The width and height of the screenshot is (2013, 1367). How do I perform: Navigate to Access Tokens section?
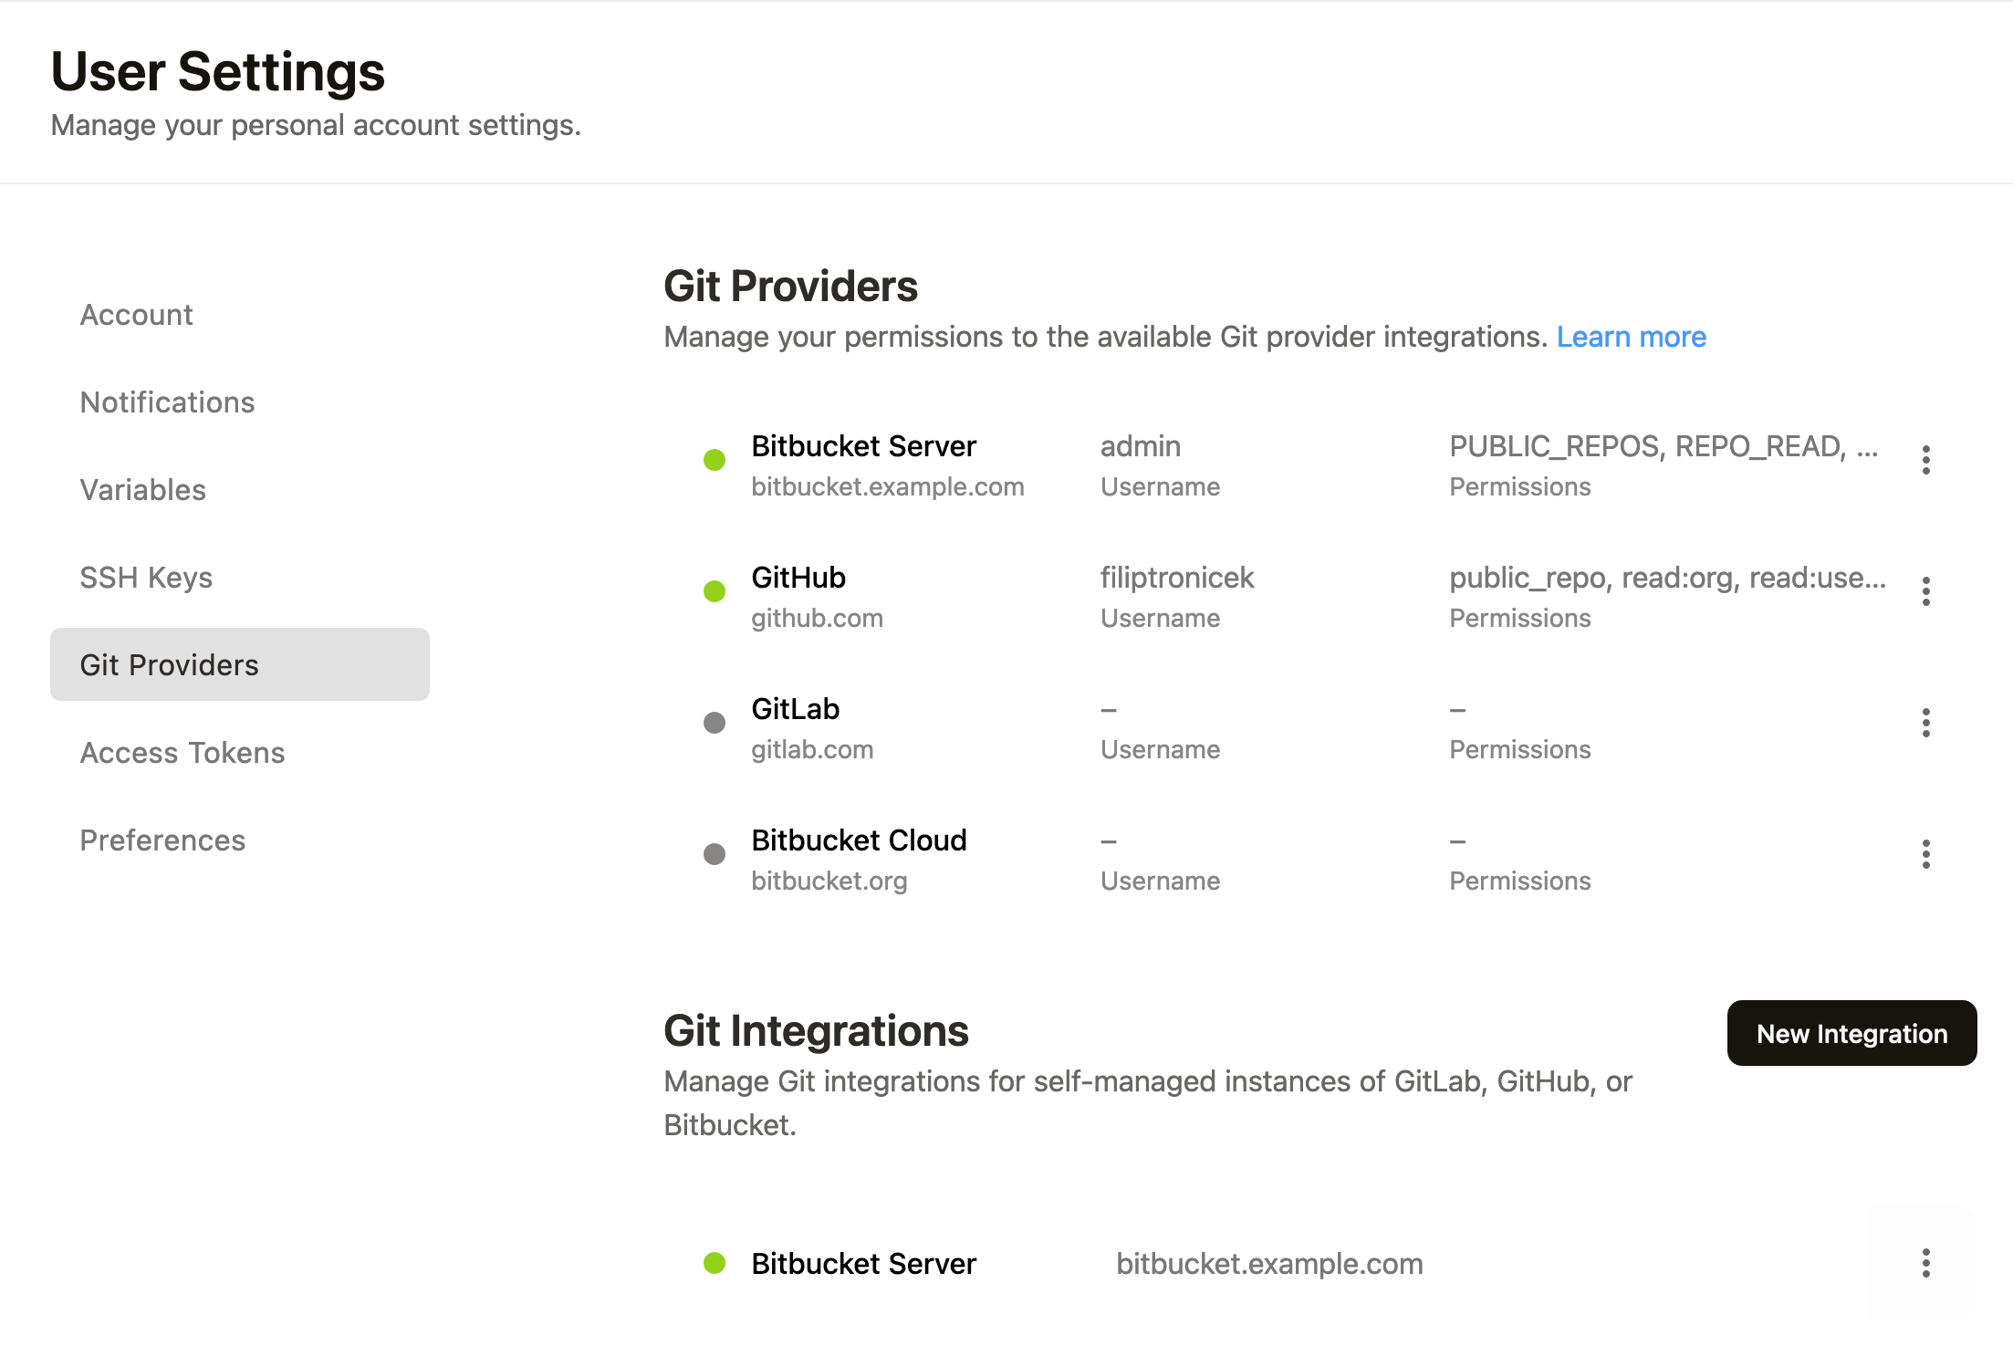coord(183,753)
